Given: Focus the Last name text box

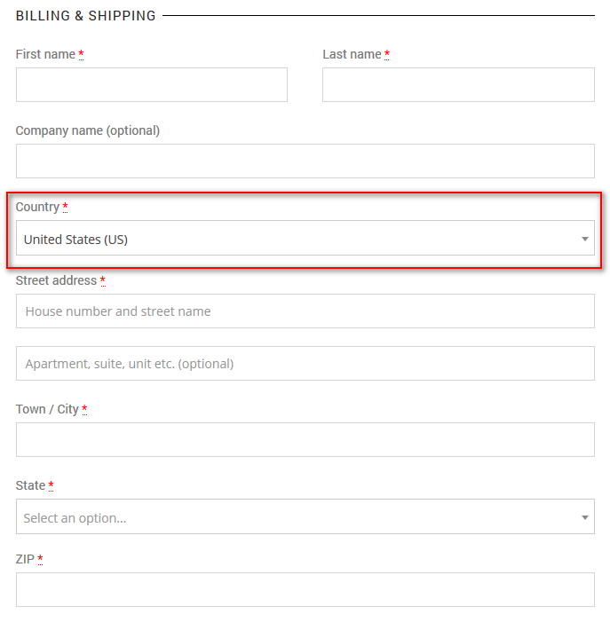Looking at the screenshot, I should pyautogui.click(x=458, y=85).
